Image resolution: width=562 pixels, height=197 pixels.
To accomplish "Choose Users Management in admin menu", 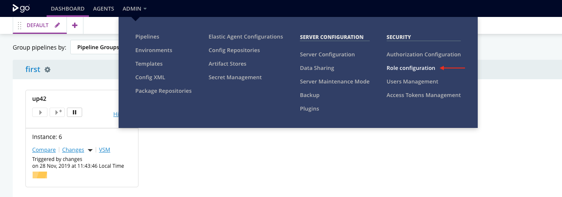I will pos(412,81).
